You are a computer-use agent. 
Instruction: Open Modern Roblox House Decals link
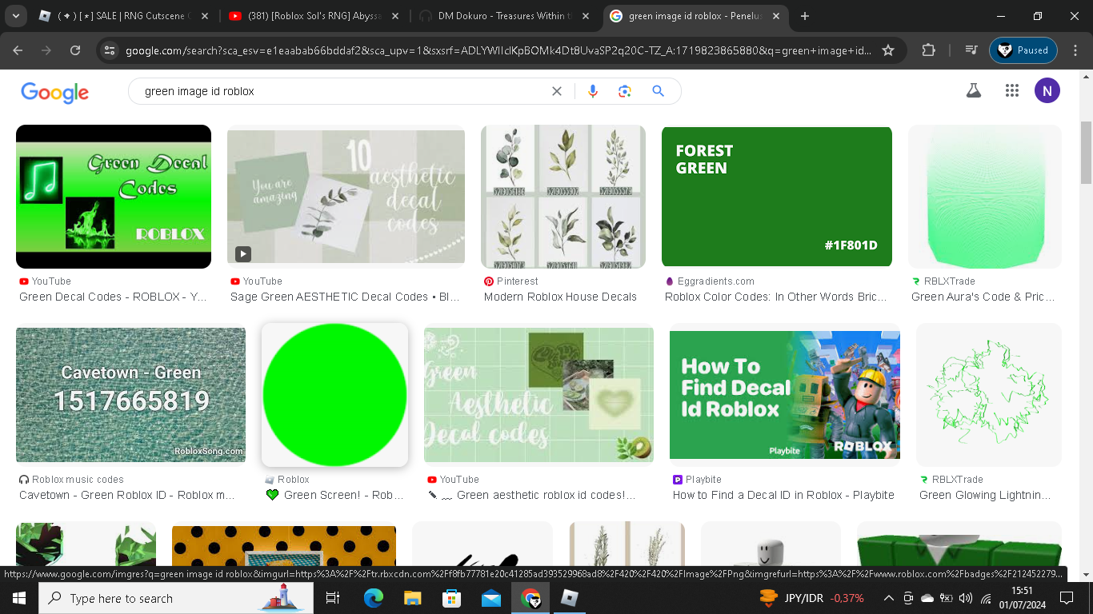tap(560, 297)
